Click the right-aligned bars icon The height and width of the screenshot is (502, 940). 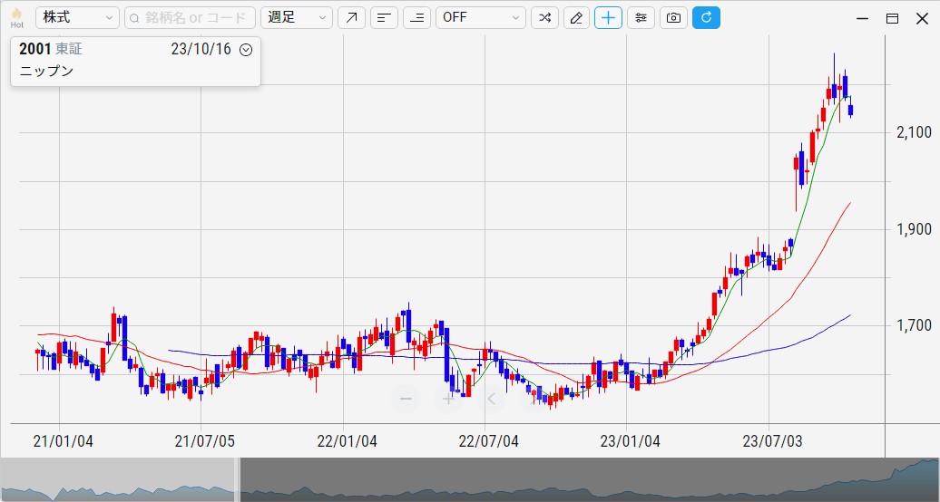[x=416, y=18]
